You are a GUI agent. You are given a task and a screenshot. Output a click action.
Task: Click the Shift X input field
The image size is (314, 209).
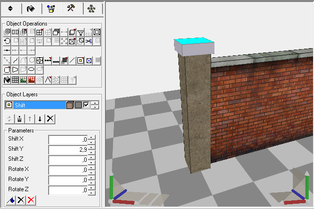point(68,140)
